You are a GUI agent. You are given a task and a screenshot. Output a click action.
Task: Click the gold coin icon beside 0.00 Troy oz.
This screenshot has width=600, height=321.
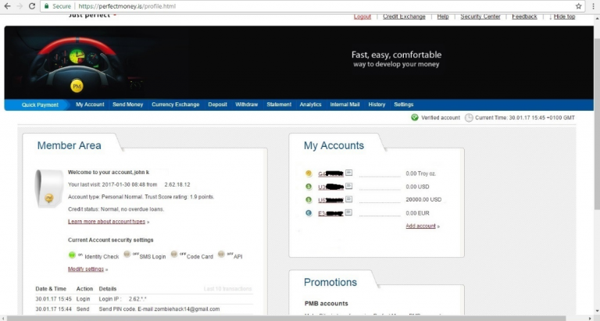[x=309, y=173]
